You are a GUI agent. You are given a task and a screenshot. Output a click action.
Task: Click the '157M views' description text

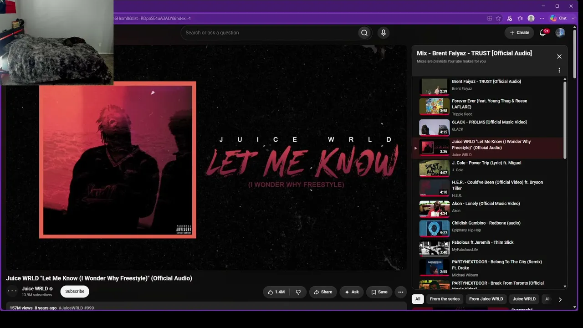pos(21,308)
